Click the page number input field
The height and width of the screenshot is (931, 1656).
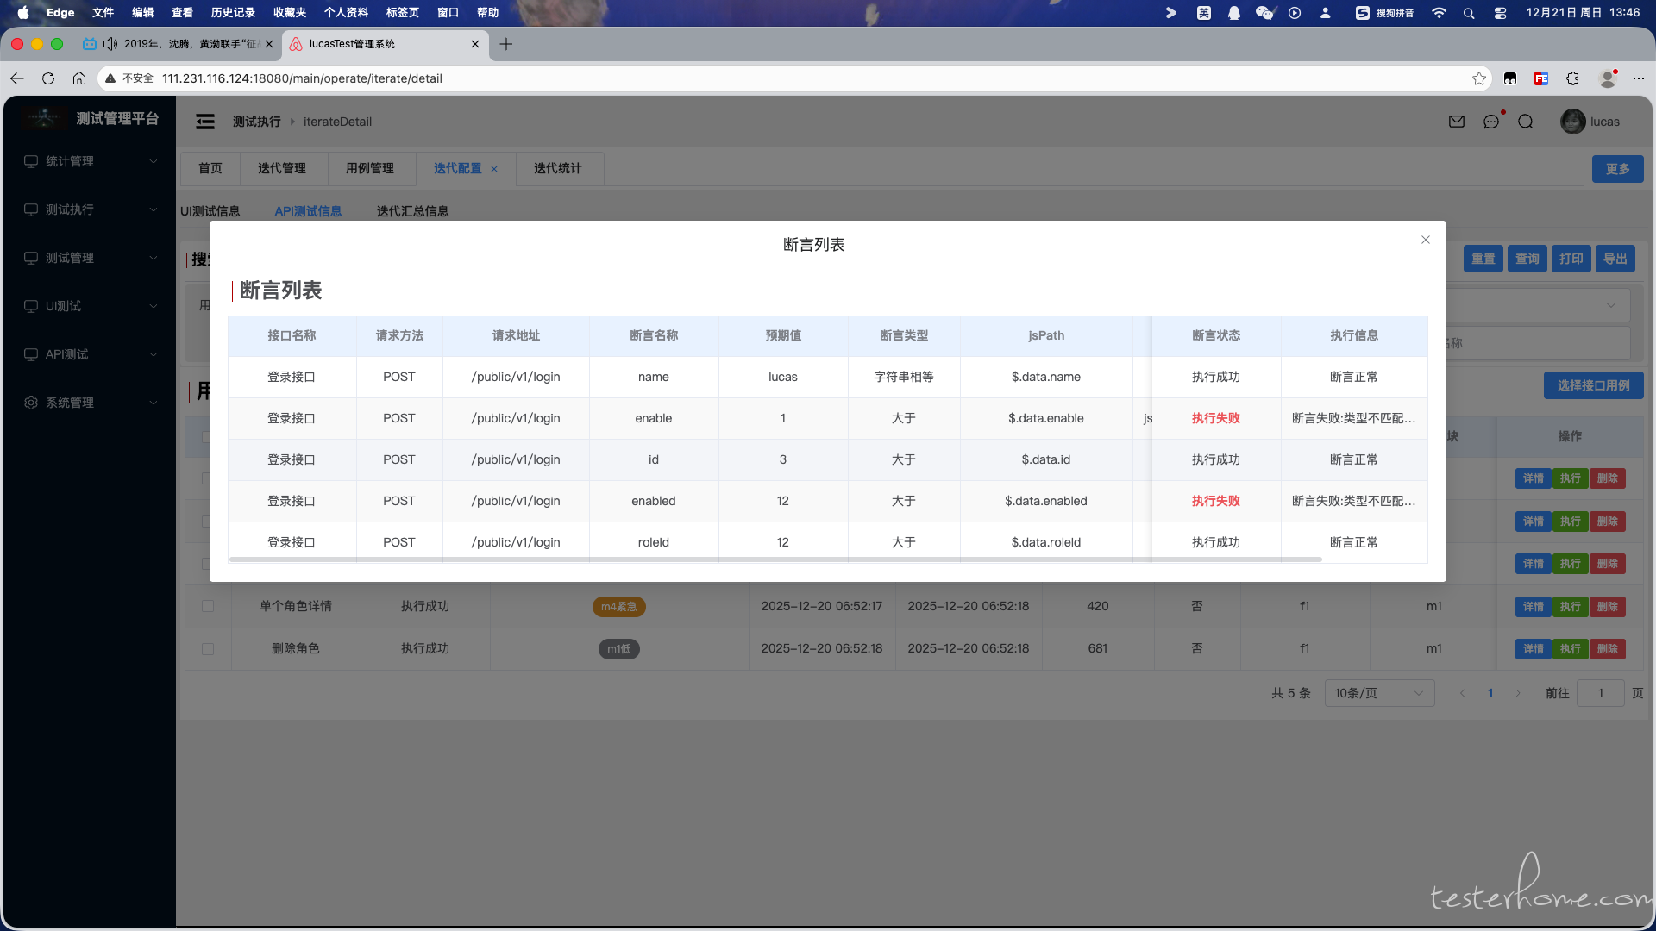(x=1600, y=693)
